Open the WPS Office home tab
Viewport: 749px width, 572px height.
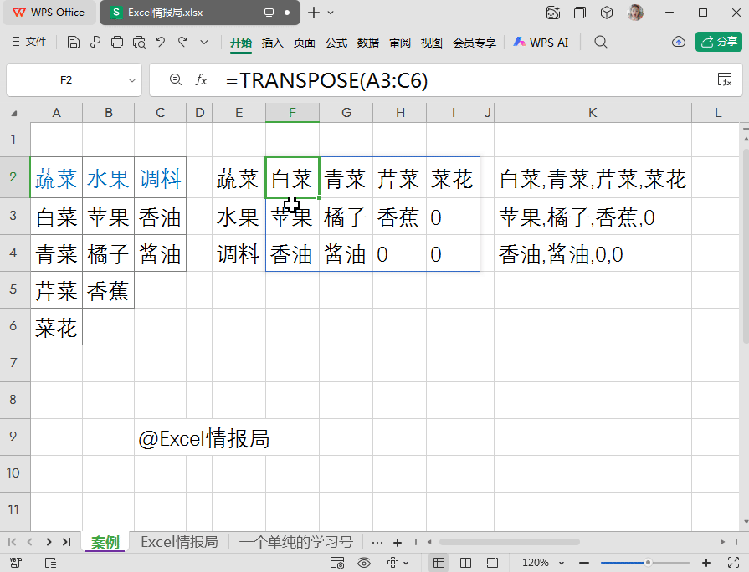[x=49, y=13]
